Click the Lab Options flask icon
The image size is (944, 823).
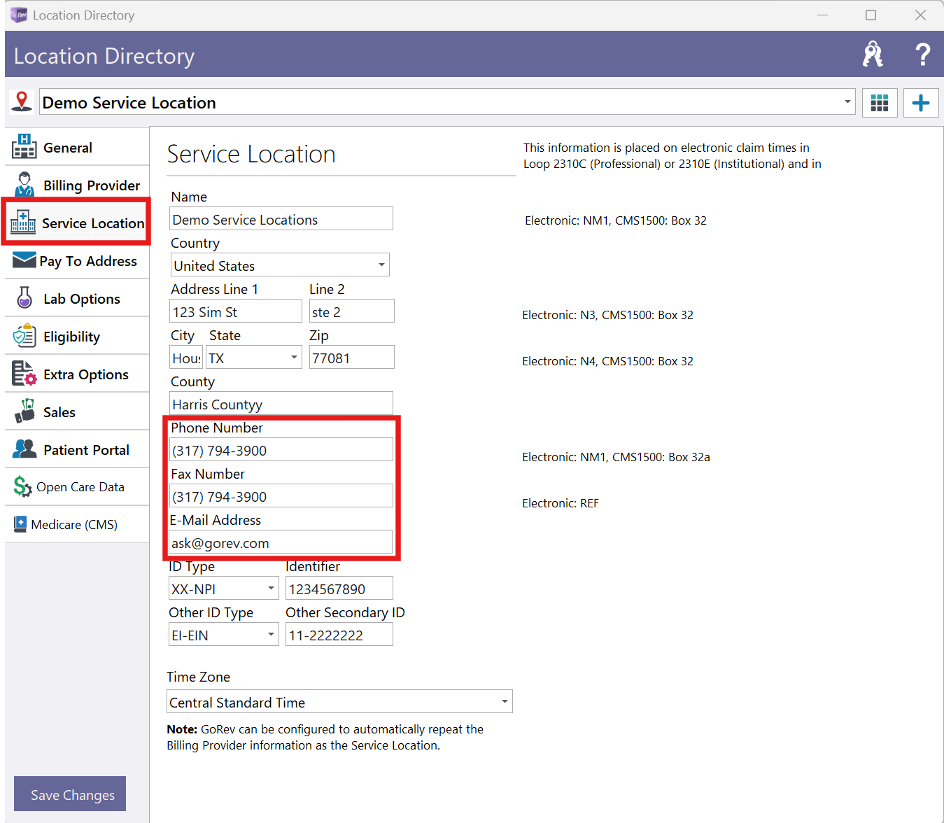pyautogui.click(x=24, y=298)
